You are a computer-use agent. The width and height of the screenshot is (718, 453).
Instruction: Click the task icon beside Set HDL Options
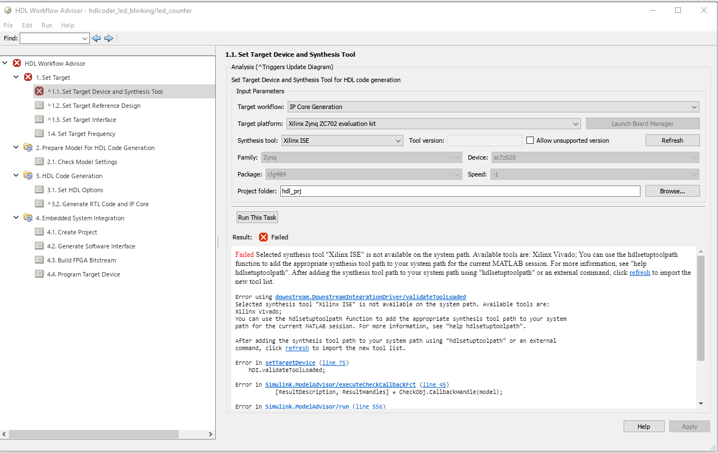[x=39, y=189]
